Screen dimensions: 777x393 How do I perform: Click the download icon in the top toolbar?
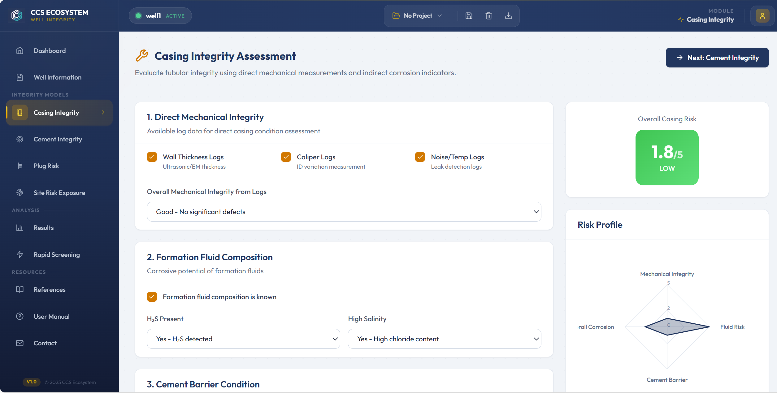(x=508, y=15)
